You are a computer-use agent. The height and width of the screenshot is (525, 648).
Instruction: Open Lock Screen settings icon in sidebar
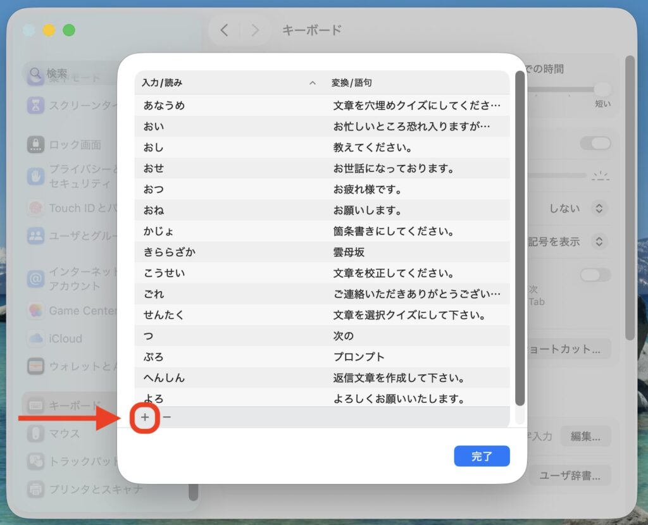pos(35,145)
